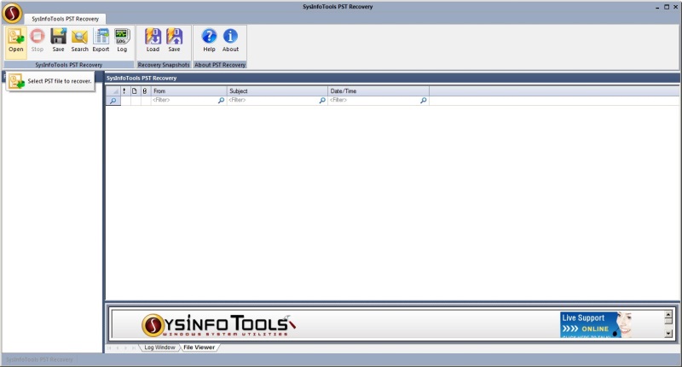Click the banner scrollbar down arrow
Screen dimensions: 682x367
pyautogui.click(x=668, y=333)
